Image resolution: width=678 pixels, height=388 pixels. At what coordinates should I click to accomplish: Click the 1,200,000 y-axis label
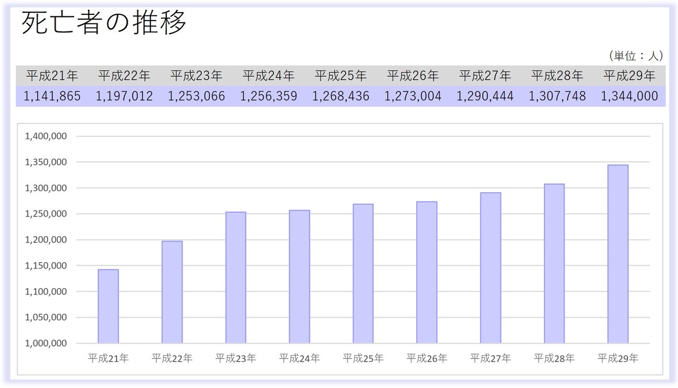[x=46, y=240]
